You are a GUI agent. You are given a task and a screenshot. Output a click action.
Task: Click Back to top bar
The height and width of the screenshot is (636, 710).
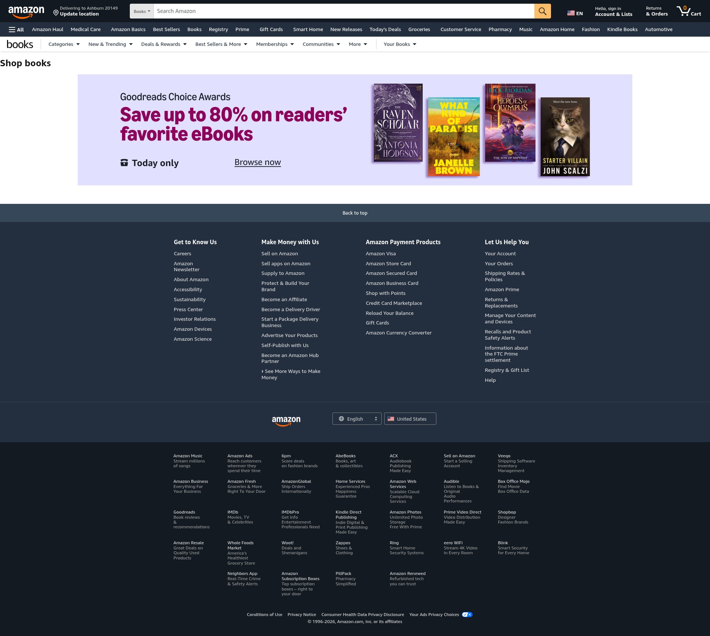(355, 213)
